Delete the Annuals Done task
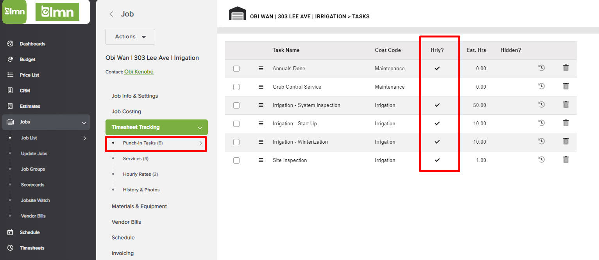 pyautogui.click(x=566, y=68)
